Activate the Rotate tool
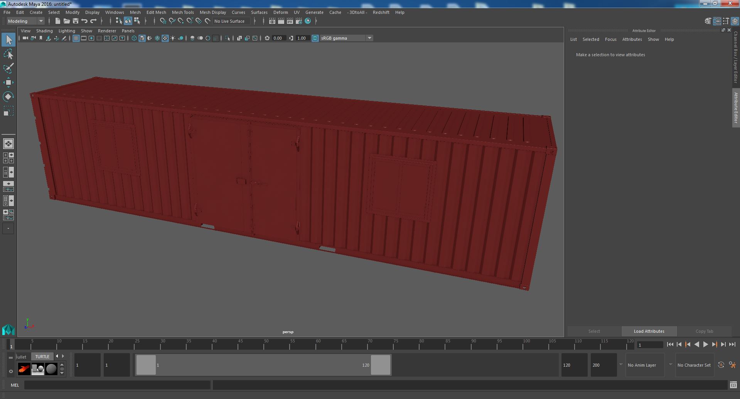 point(8,97)
